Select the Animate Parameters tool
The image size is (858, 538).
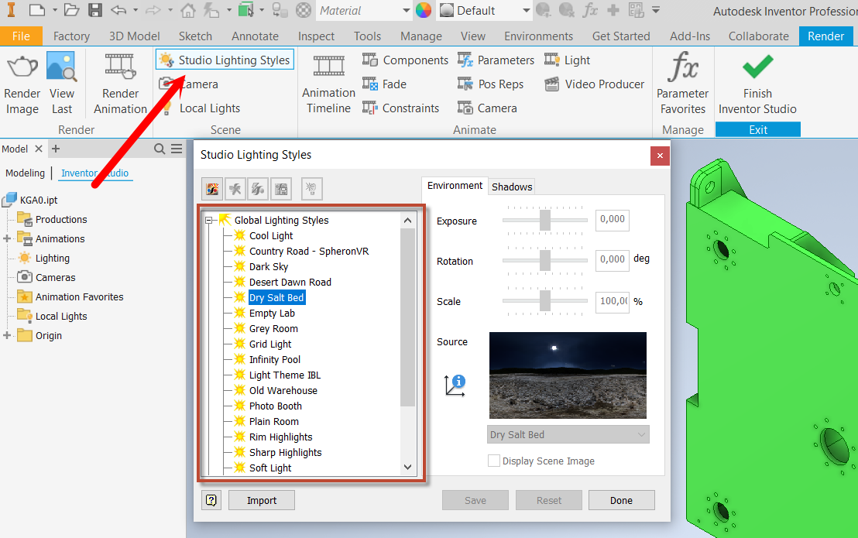tap(496, 60)
